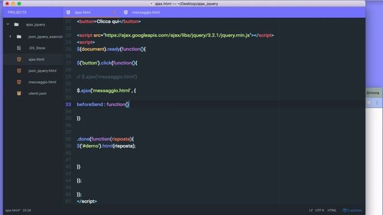Expand the json_jquery_esercizi folder arrow

(10, 36)
